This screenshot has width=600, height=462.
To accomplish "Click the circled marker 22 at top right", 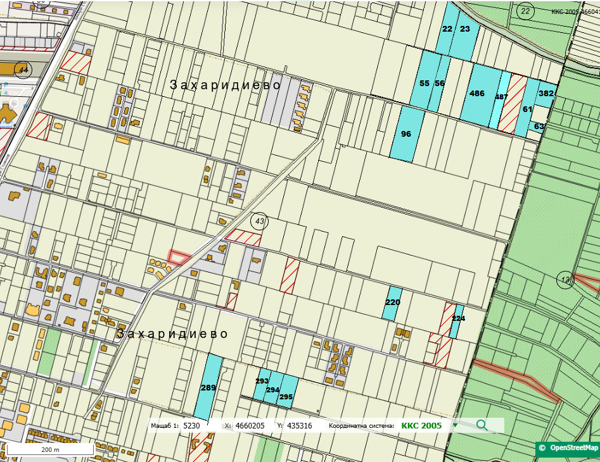I will [525, 11].
